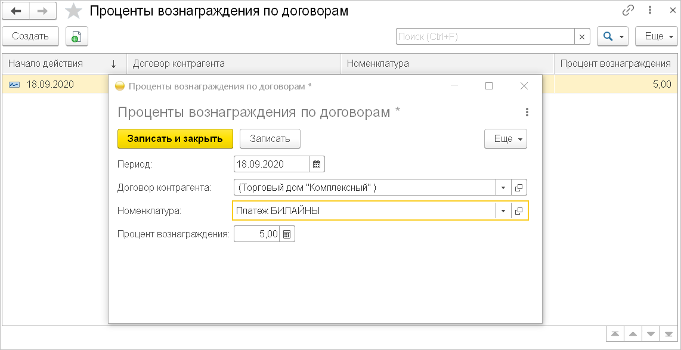
Task: Open the dialog's three-dot options menu
Action: point(527,112)
